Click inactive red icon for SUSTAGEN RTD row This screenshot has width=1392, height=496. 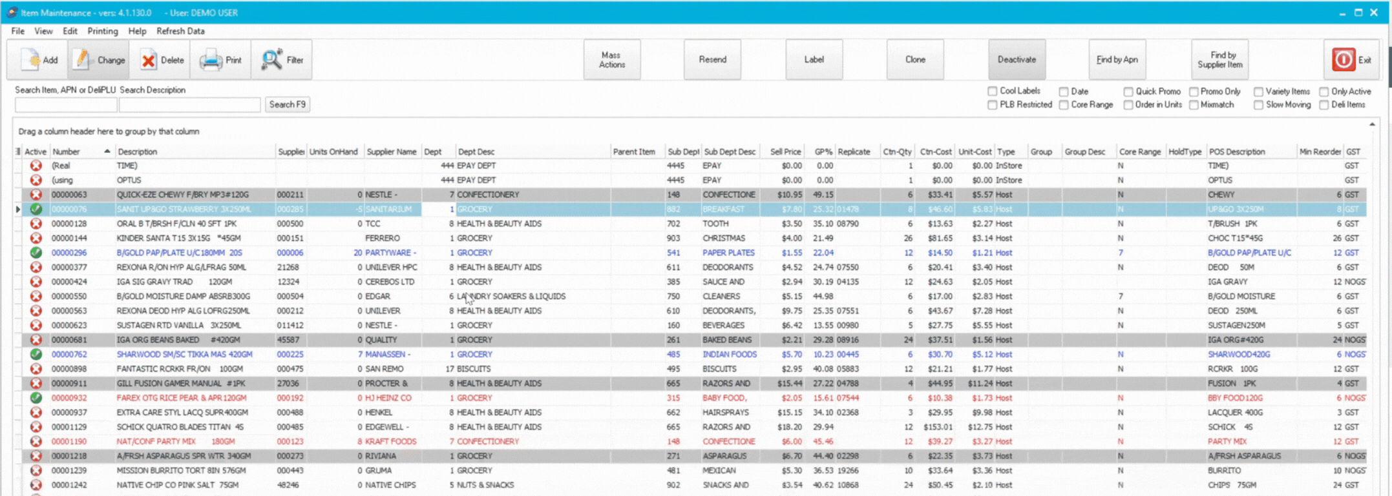(x=36, y=325)
